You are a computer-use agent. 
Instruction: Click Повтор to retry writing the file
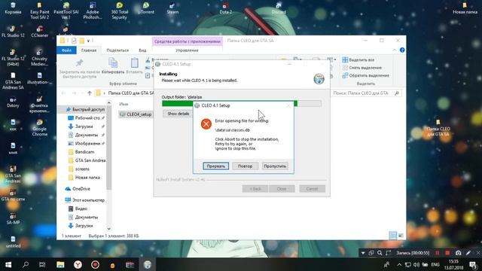[245, 166]
